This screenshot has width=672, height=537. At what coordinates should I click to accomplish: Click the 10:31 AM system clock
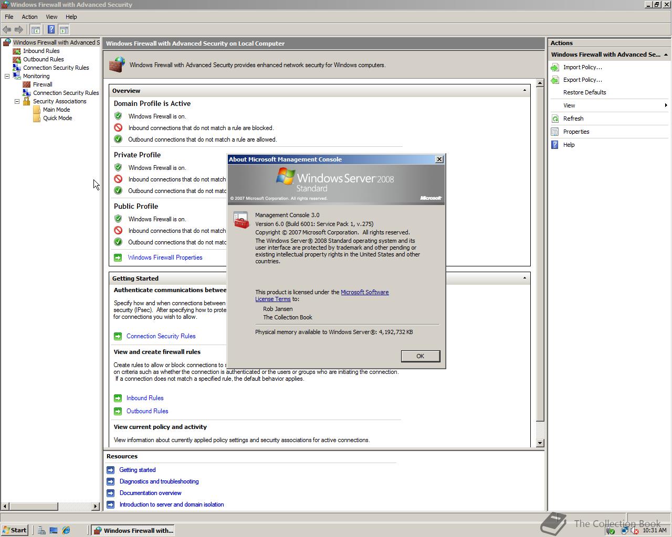click(654, 530)
